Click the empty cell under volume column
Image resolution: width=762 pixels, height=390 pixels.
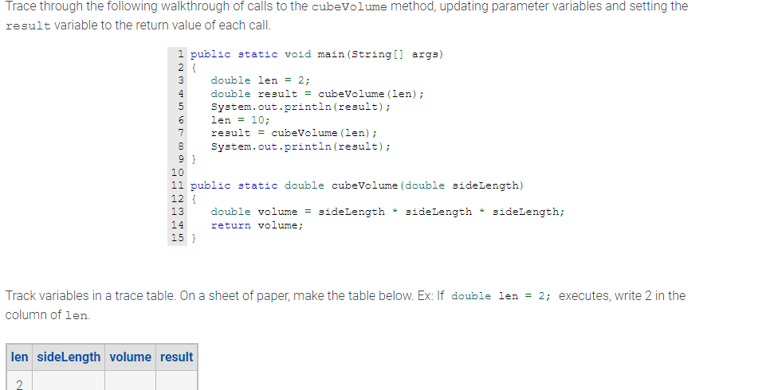pyautogui.click(x=130, y=381)
